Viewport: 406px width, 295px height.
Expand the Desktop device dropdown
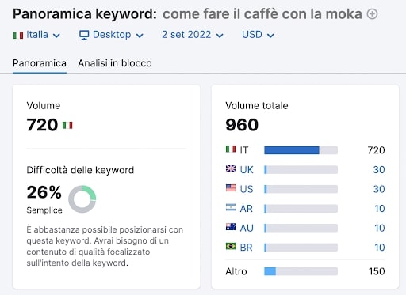[x=111, y=35]
